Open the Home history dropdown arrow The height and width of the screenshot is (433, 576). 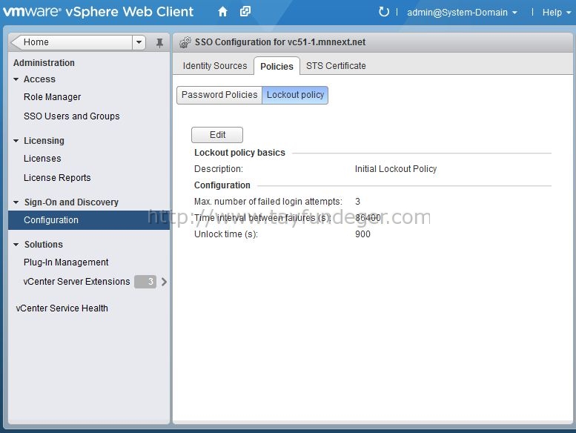click(139, 42)
